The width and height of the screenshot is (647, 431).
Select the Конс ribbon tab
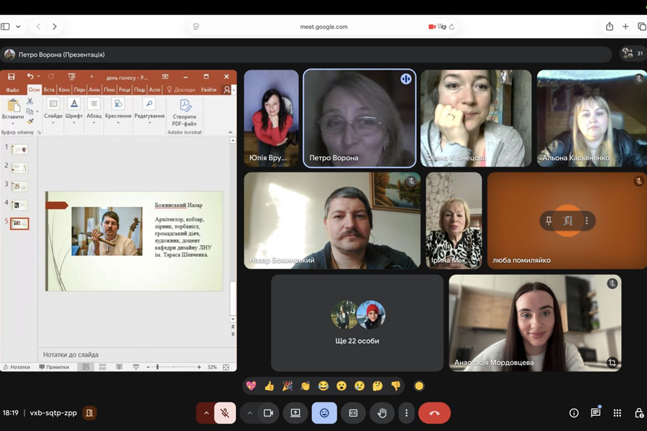64,90
